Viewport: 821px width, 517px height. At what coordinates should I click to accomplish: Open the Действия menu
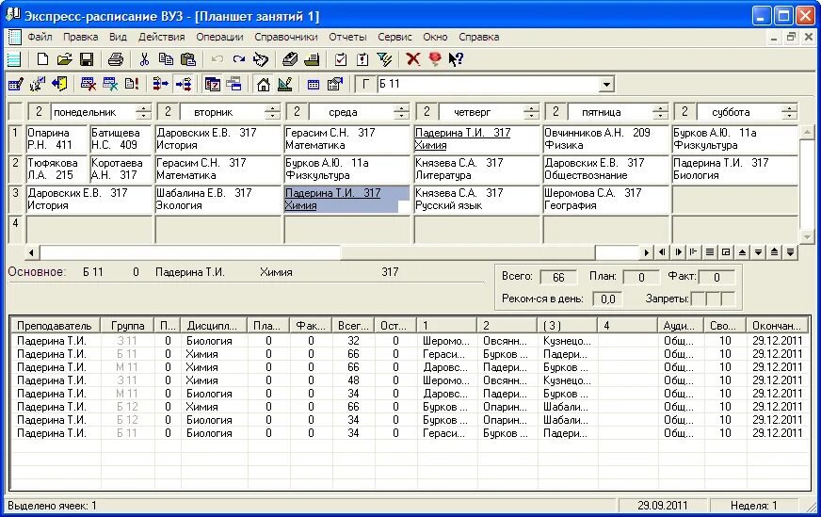click(x=161, y=37)
